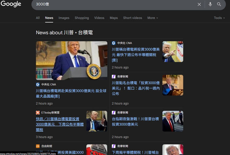
Task: Open thumbnail beside 台指期夜盤激戰 article
Action: 173,121
